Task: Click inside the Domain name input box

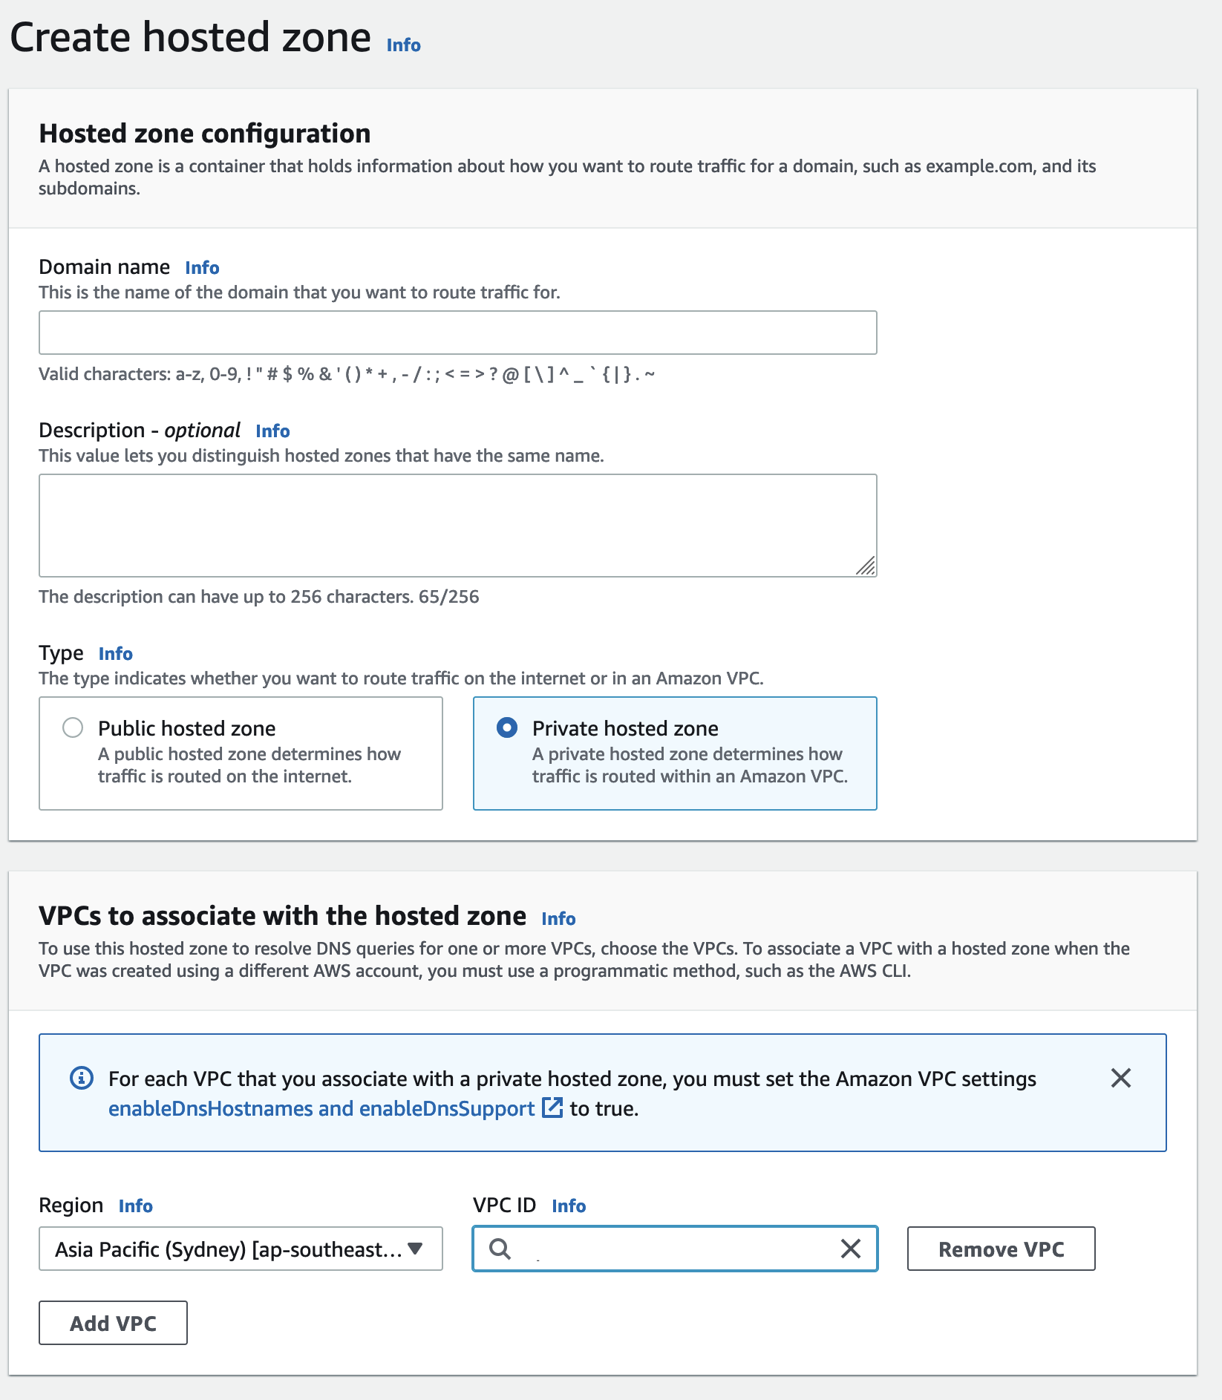Action: pyautogui.click(x=457, y=332)
